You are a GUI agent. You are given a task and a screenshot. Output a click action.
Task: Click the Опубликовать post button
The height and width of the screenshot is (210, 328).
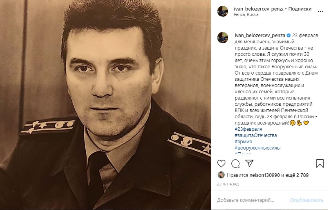[306, 200]
